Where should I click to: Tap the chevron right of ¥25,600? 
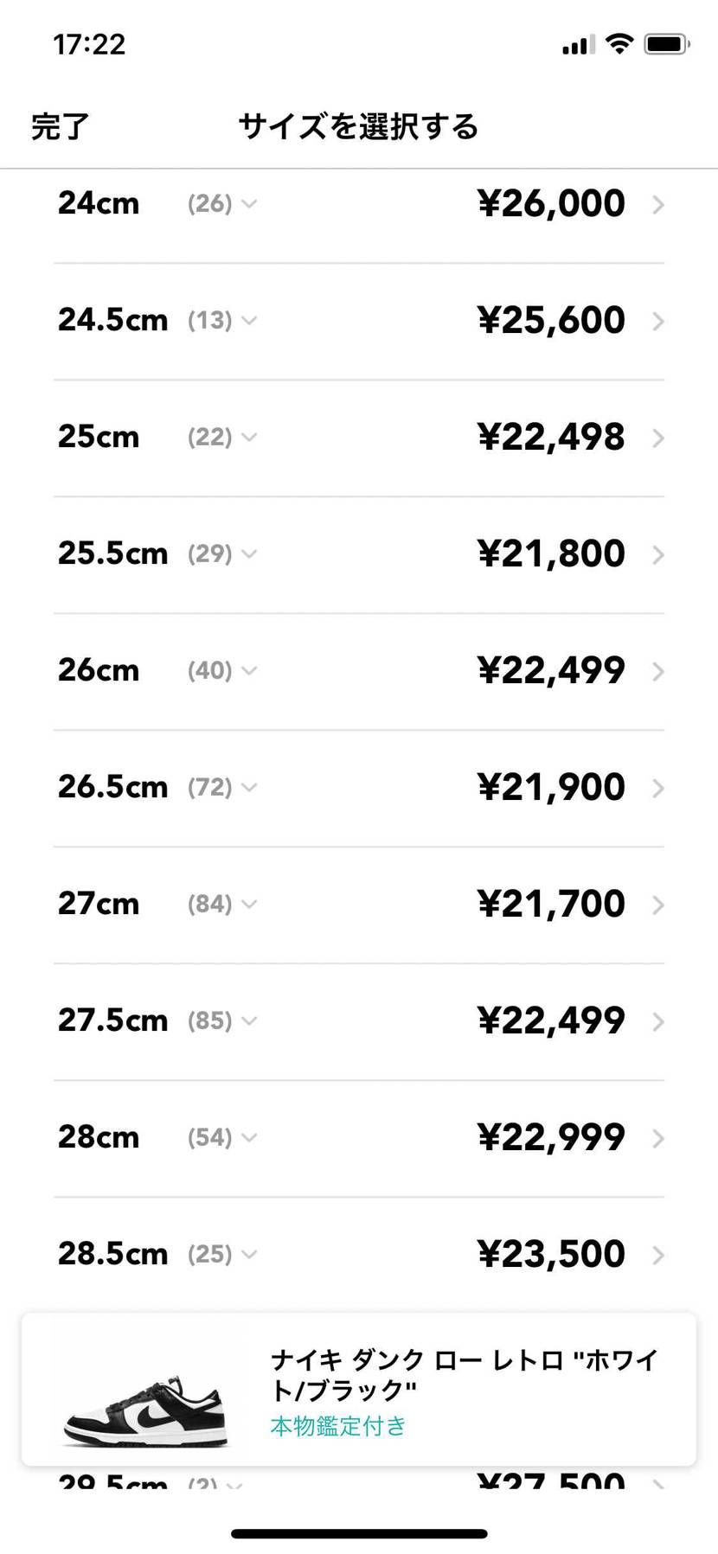pyautogui.click(x=658, y=322)
